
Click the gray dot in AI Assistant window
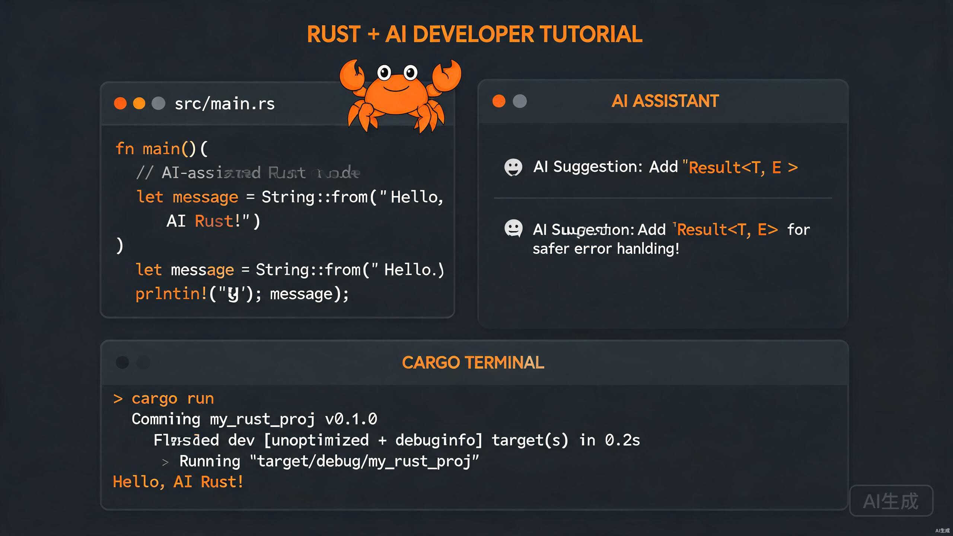(x=520, y=101)
